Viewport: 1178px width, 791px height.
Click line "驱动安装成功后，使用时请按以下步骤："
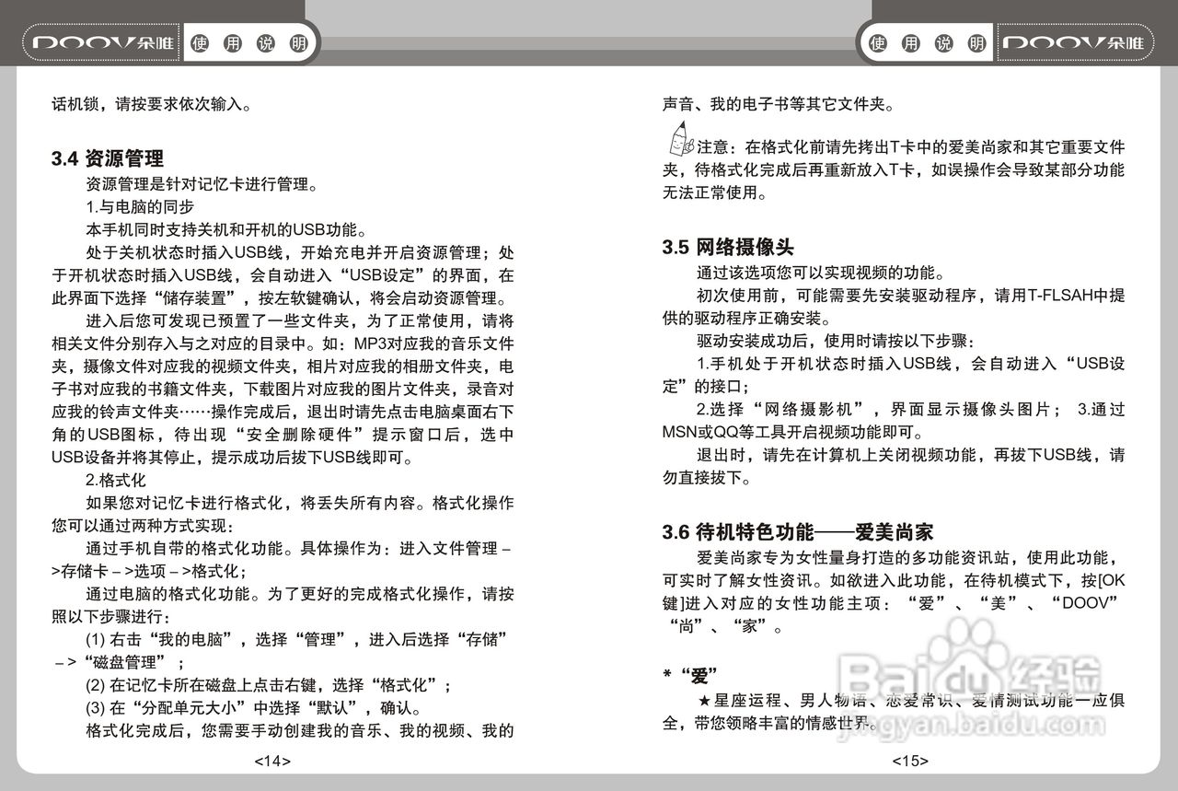(x=836, y=342)
